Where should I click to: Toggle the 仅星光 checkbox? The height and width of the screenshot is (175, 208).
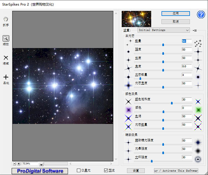[x=79, y=170]
